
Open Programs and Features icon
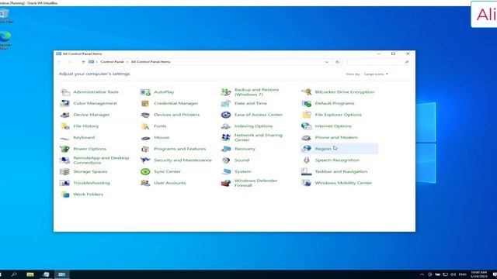[x=145, y=149]
